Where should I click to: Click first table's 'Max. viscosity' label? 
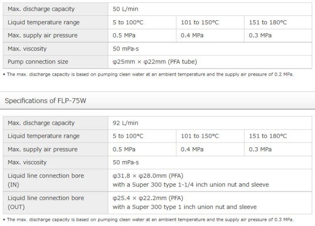pos(27,49)
